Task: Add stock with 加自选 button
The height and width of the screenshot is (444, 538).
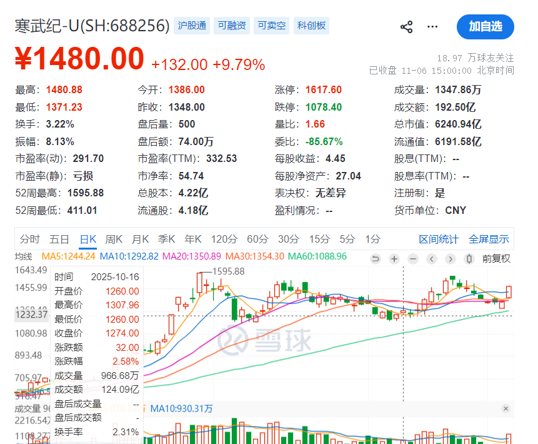Action: (x=485, y=27)
